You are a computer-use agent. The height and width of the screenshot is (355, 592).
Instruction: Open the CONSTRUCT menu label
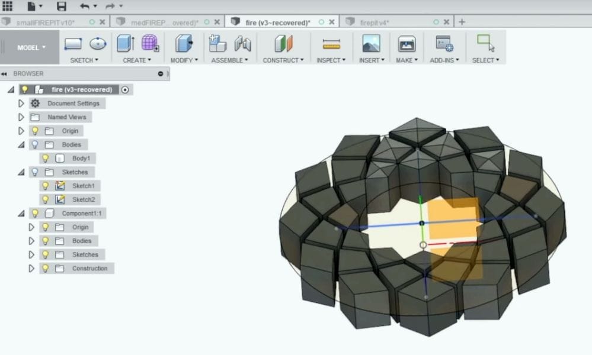pos(283,60)
